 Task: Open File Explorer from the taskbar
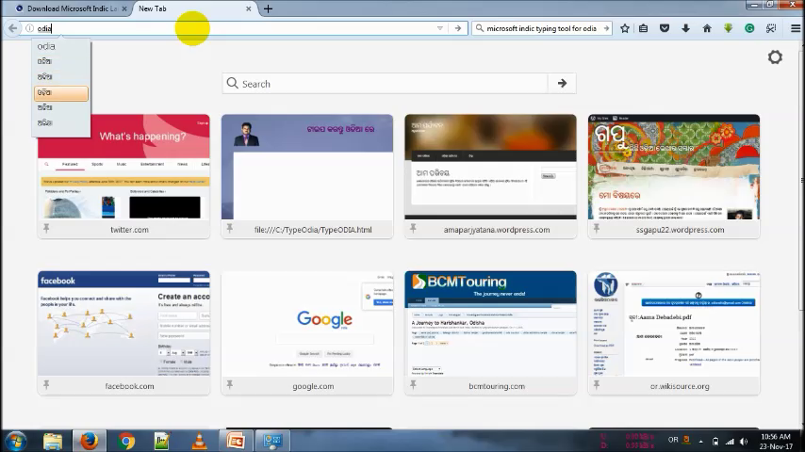(x=53, y=441)
